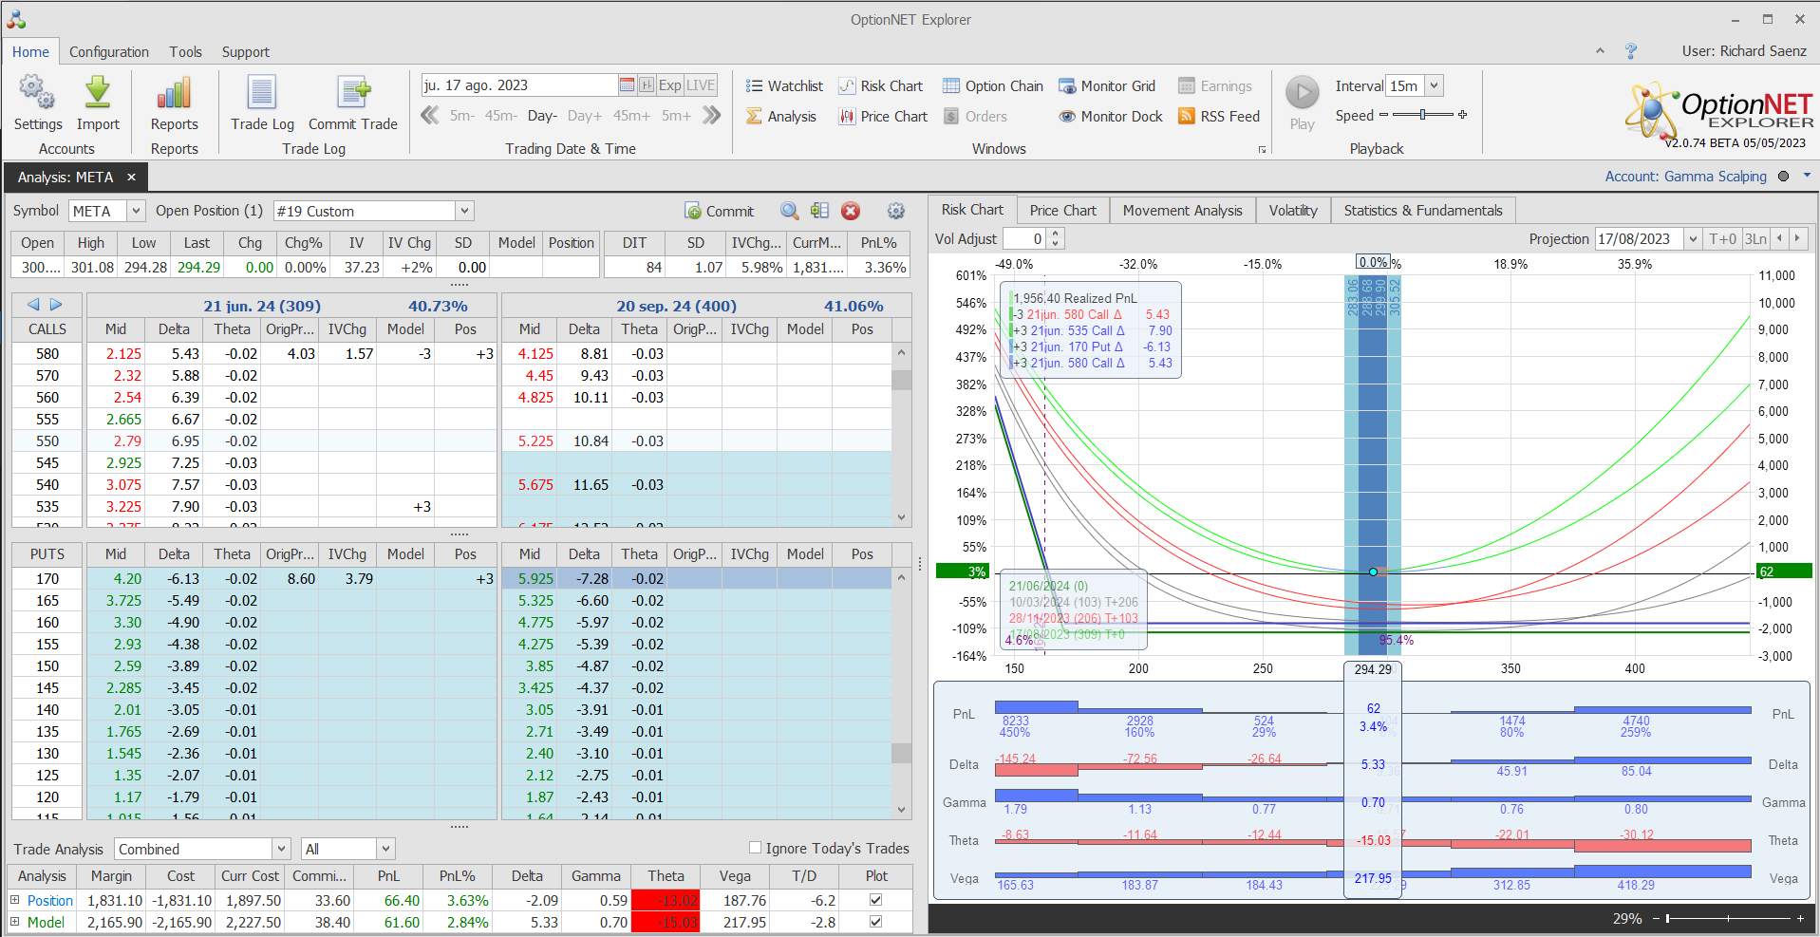Toggle T+0 projection button
This screenshot has width=1820, height=937.
(x=1722, y=239)
